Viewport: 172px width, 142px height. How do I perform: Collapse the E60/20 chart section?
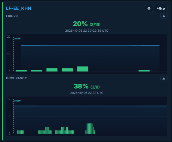[164, 16]
